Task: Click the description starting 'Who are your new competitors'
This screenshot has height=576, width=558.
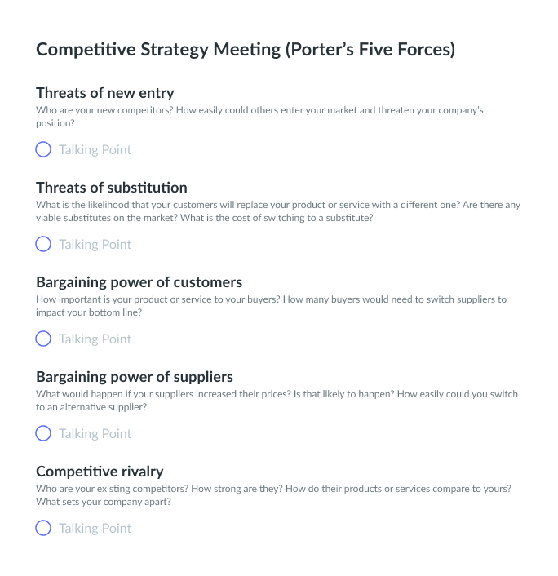Action: pyautogui.click(x=259, y=117)
